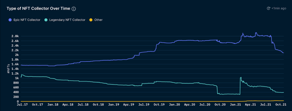This screenshot has height=111, width=292.
Task: Click the Jan.19 x-axis tick label
Action: coord(114,104)
